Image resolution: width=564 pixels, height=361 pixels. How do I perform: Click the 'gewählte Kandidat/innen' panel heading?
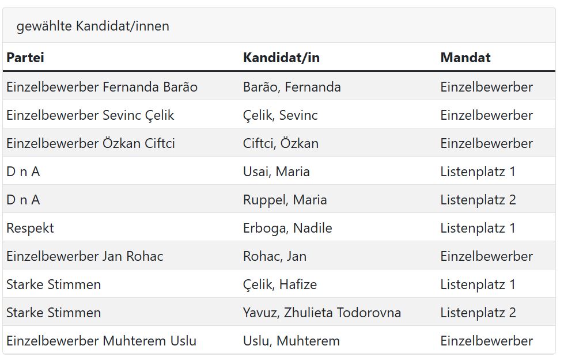coord(93,26)
